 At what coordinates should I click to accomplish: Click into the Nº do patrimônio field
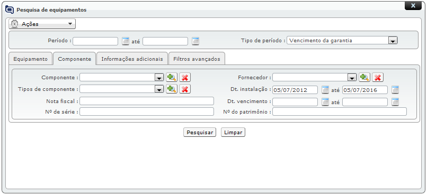point(340,112)
